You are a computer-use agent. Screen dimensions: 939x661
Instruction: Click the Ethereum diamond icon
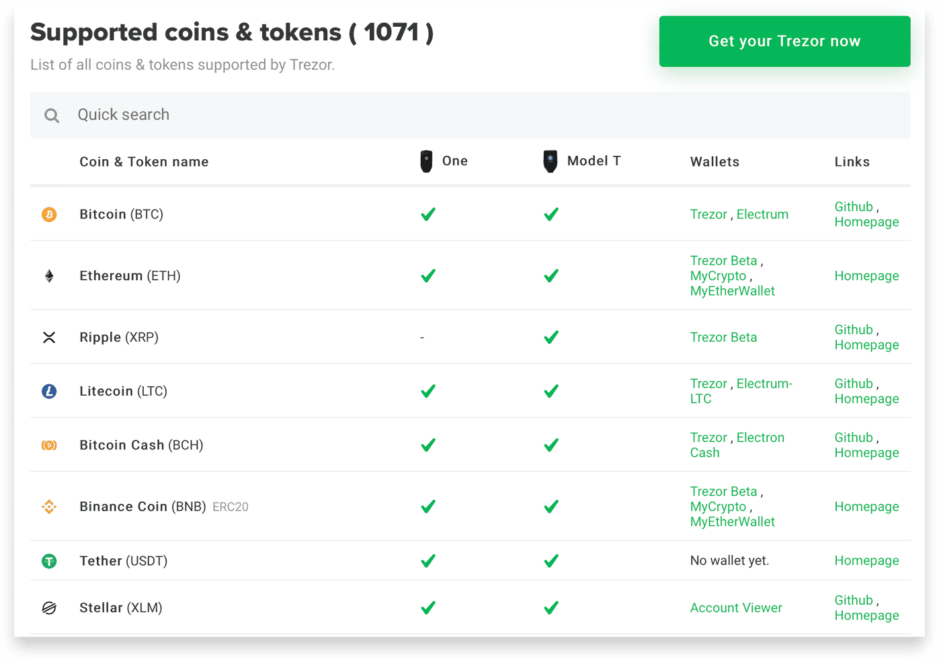click(49, 276)
